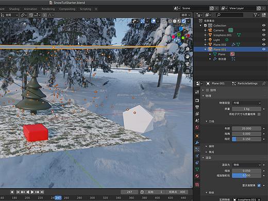Screen dimensions: 268x201
Task: Open the Material properties tab
Action: [x=197, y=176]
